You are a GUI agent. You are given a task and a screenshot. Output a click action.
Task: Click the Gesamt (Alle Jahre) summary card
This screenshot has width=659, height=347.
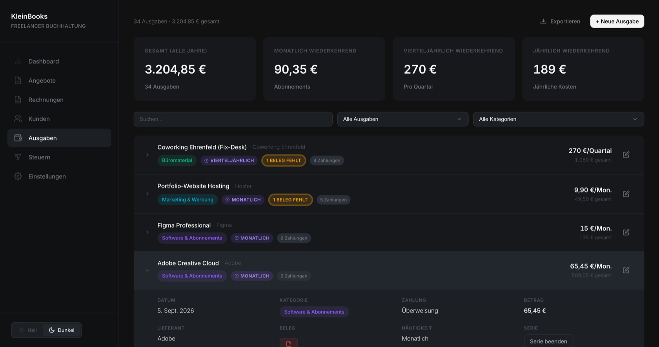point(195,69)
